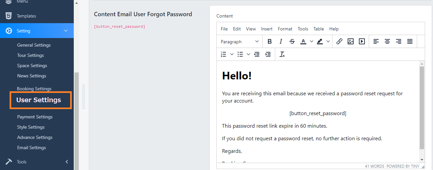
Task: Open the Insert menu in editor
Action: (x=267, y=29)
